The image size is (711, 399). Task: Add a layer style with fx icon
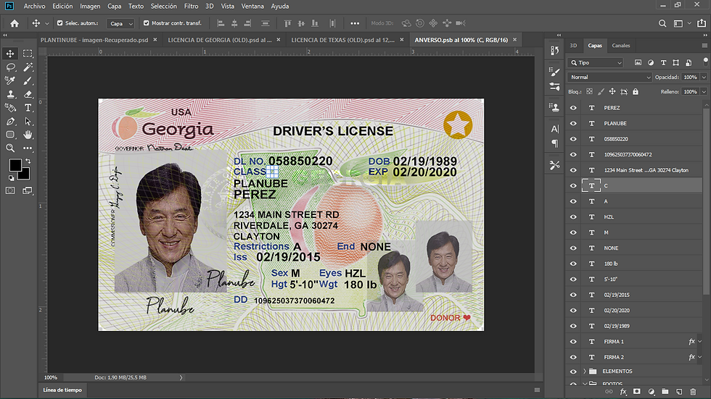(x=623, y=392)
